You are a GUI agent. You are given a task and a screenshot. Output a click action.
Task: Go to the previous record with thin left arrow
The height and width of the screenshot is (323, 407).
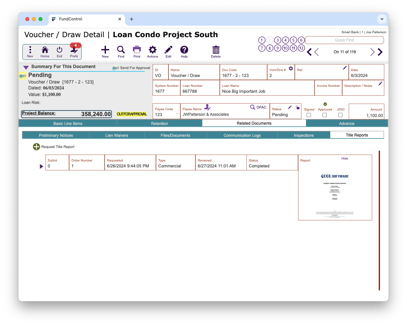point(317,52)
